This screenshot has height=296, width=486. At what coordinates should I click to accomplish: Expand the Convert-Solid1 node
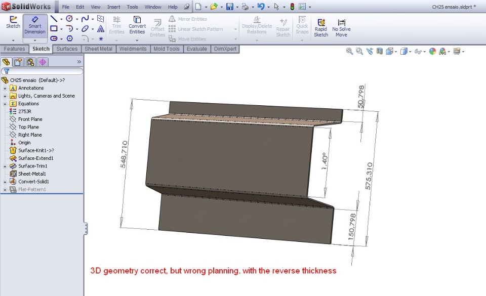coord(5,182)
